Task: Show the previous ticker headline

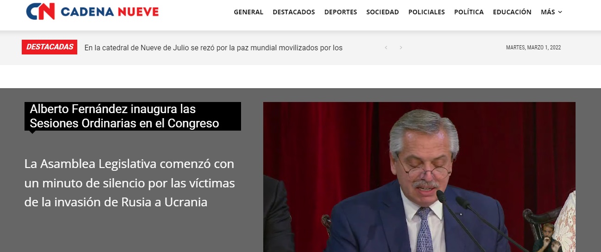Action: pyautogui.click(x=386, y=48)
